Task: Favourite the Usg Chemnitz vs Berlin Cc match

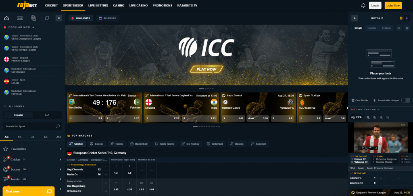Action: [x=106, y=166]
